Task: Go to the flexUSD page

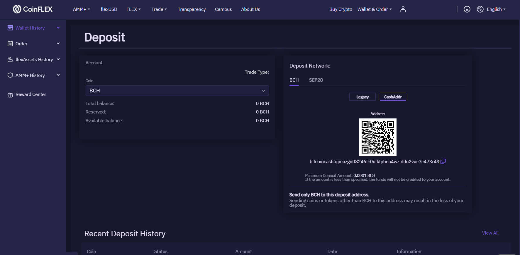Action: pyautogui.click(x=109, y=9)
